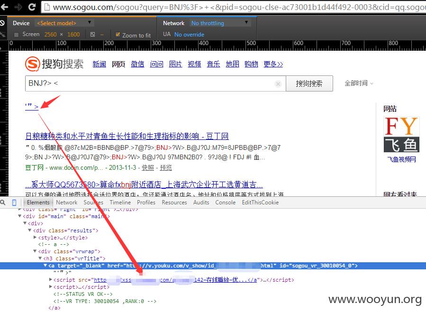Click the FY 飞鱼 logo thumbnail
The height and width of the screenshot is (313, 426).
401,134
